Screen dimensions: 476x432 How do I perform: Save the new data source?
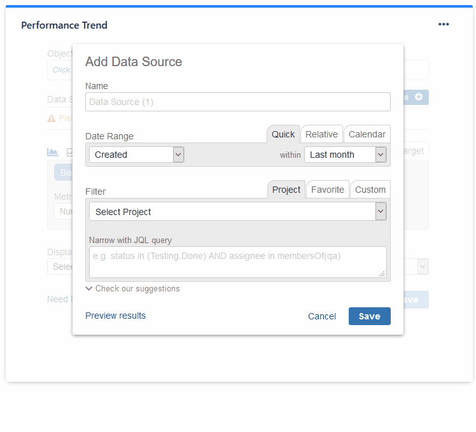coord(369,316)
